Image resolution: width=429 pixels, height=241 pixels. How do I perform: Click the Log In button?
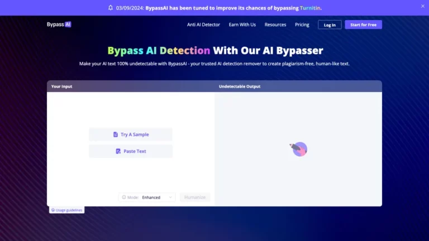coord(330,25)
